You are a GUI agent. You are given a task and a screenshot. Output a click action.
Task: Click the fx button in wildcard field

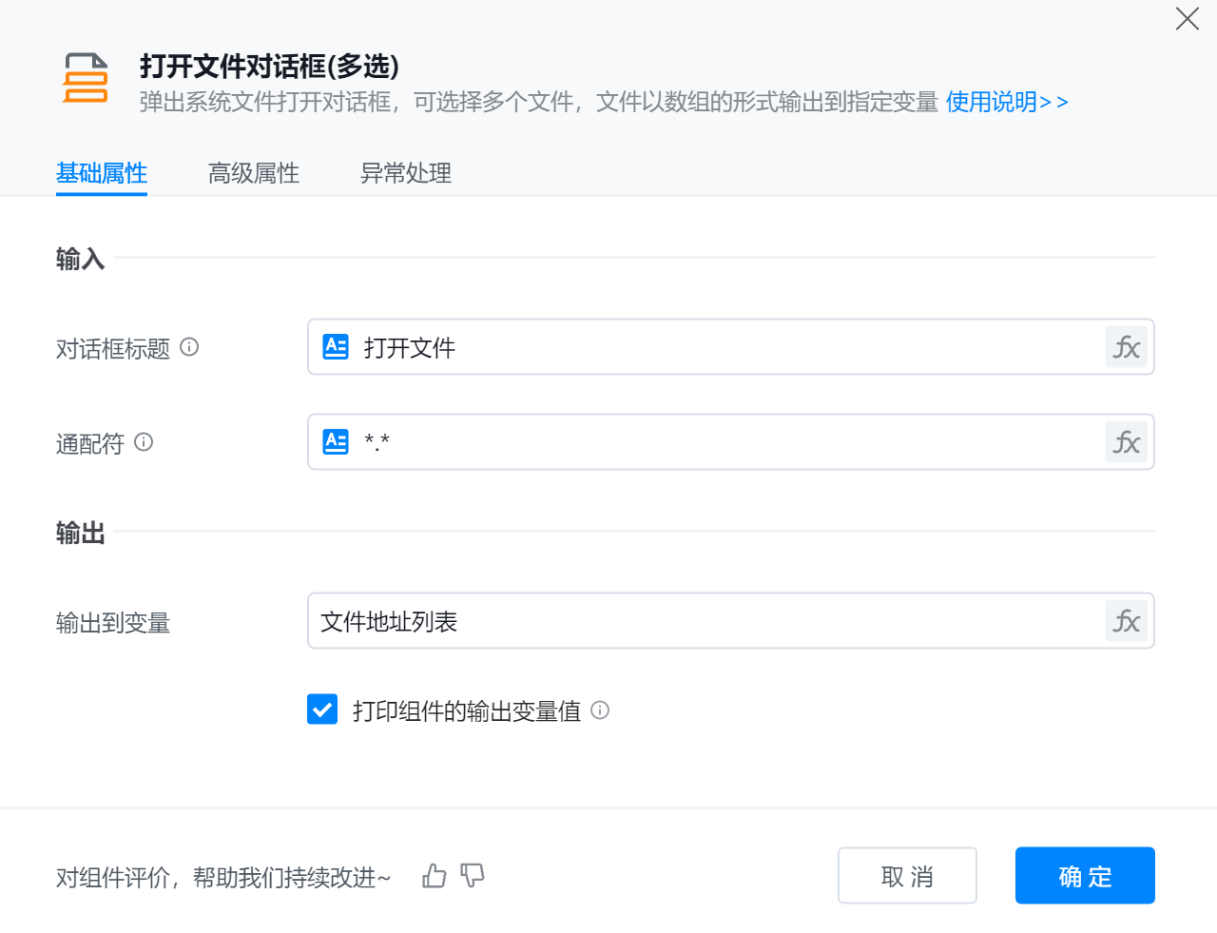tap(1127, 442)
